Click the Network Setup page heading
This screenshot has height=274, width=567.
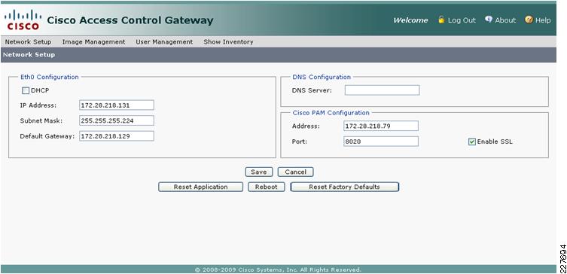click(x=29, y=55)
